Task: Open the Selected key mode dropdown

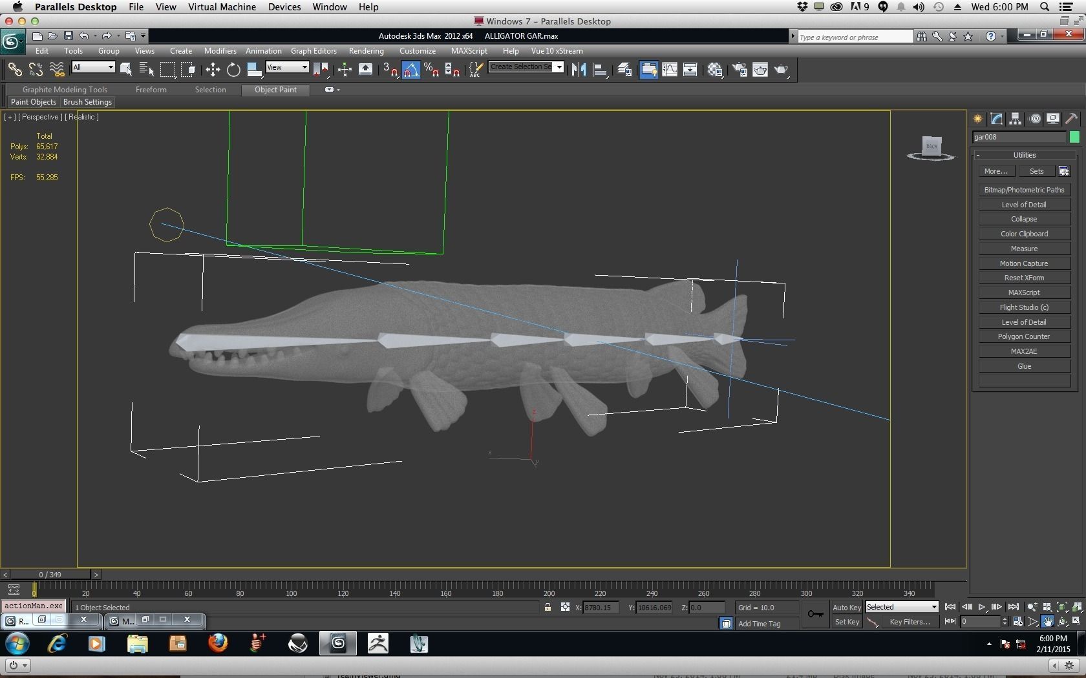Action: [x=902, y=607]
